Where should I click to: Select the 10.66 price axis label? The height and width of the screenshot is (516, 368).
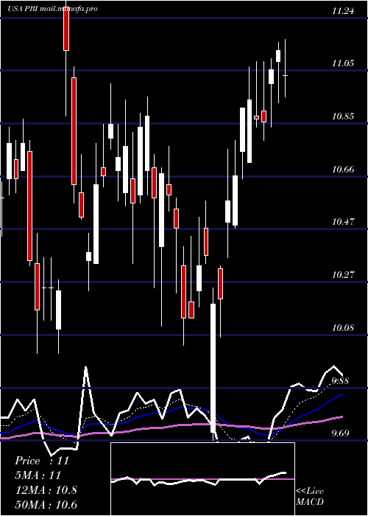(x=343, y=169)
